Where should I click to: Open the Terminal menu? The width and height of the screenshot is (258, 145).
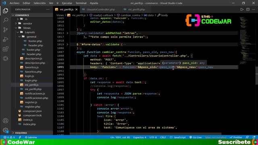pos(81,3)
